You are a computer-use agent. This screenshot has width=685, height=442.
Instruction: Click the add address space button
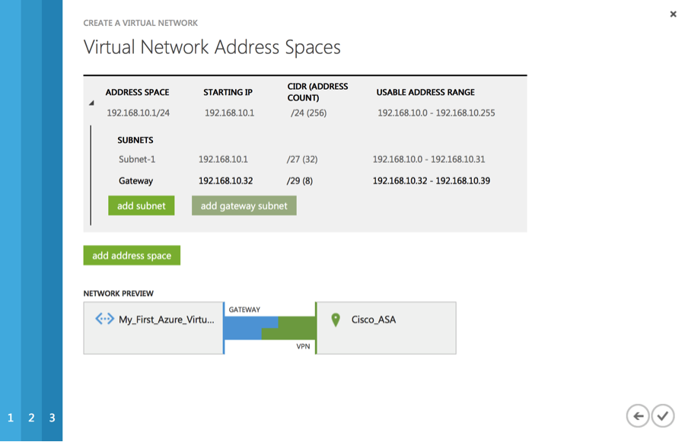point(132,256)
